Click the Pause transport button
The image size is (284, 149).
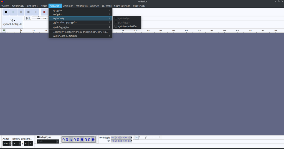pyautogui.click(x=6, y=12)
